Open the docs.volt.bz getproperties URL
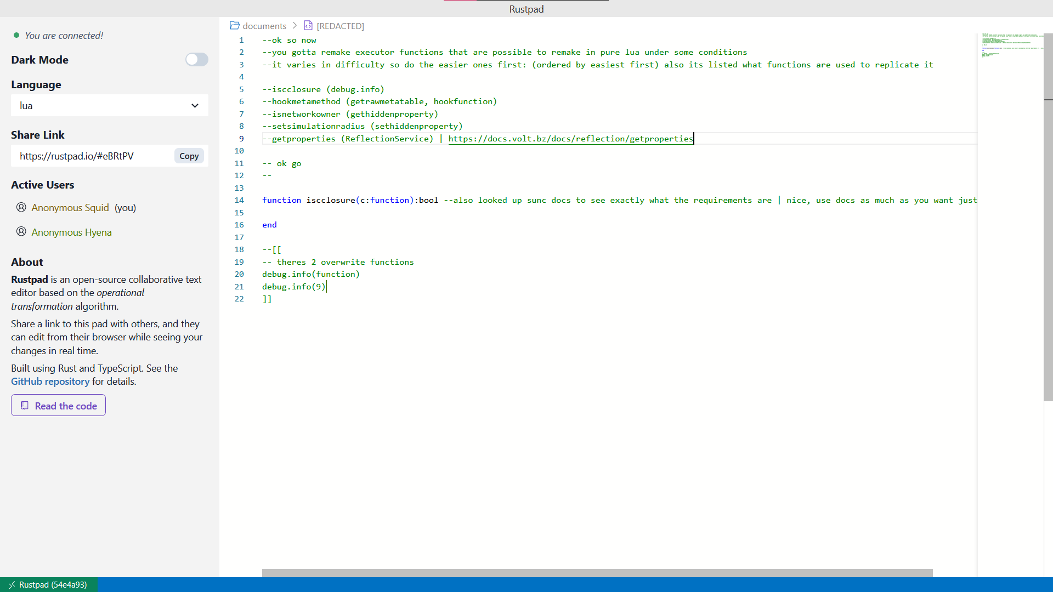 click(x=570, y=139)
